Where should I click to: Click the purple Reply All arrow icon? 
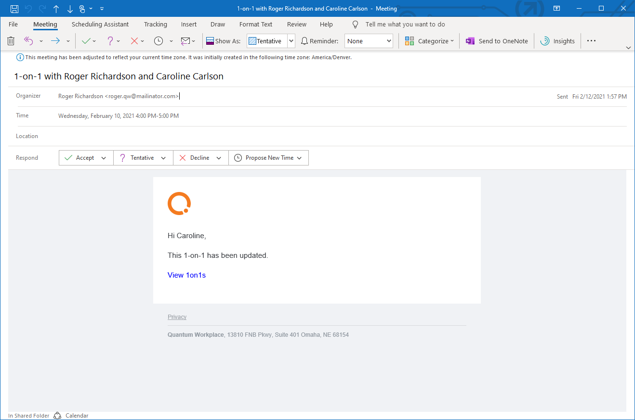point(29,41)
